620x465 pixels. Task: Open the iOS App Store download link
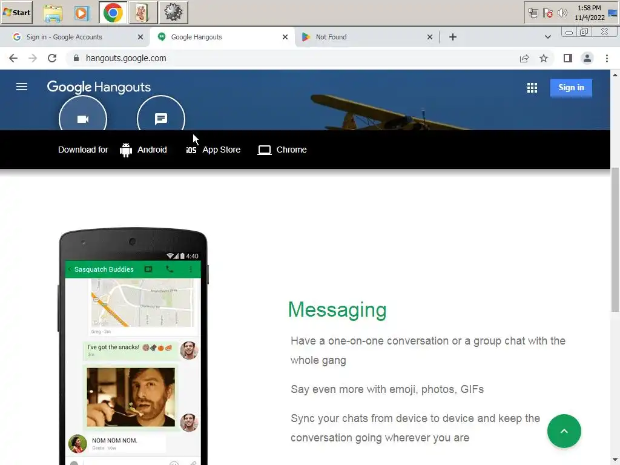click(x=213, y=150)
